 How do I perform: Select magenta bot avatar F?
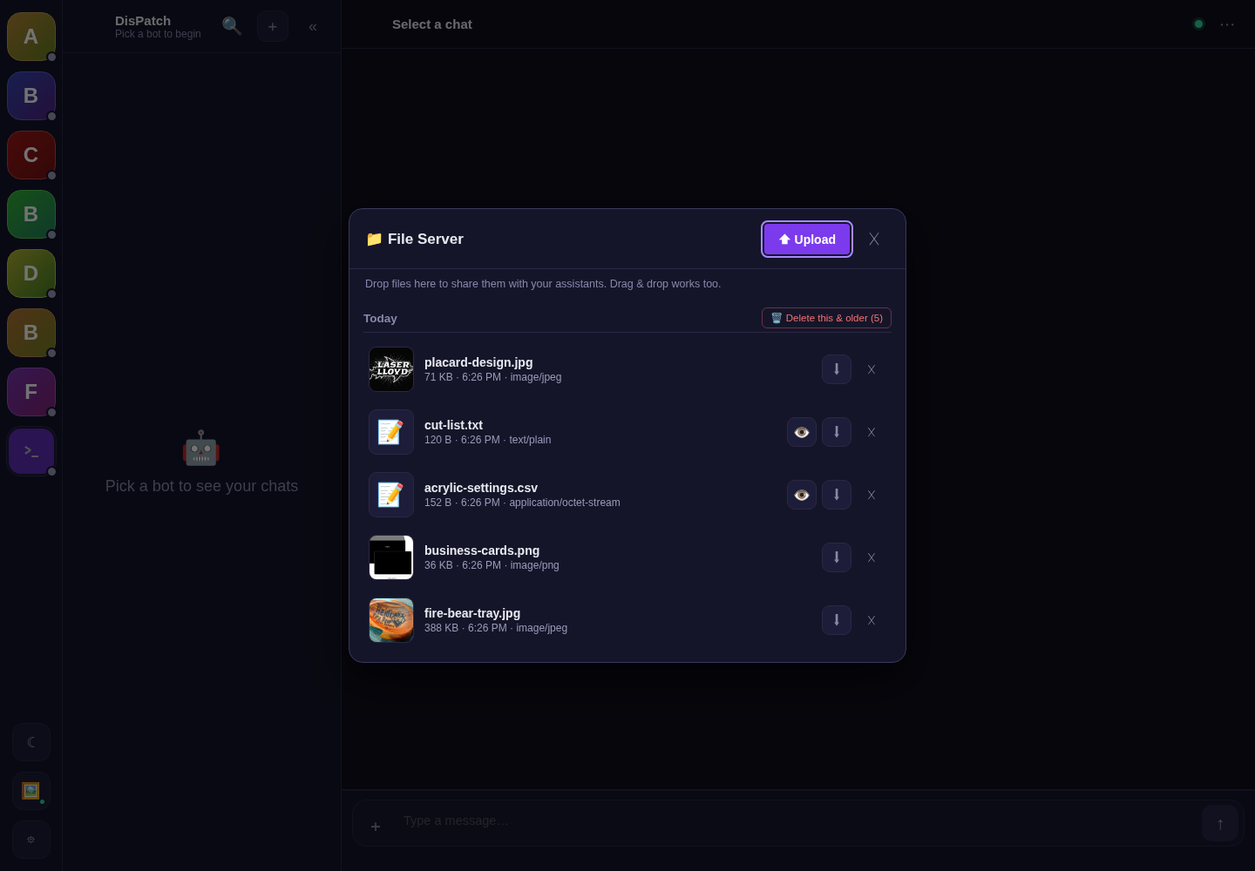coord(31,392)
